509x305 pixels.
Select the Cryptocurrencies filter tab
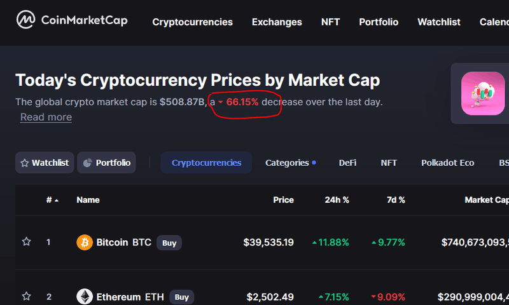(x=206, y=163)
